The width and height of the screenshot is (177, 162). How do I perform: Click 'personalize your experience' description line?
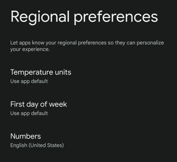coord(87,46)
